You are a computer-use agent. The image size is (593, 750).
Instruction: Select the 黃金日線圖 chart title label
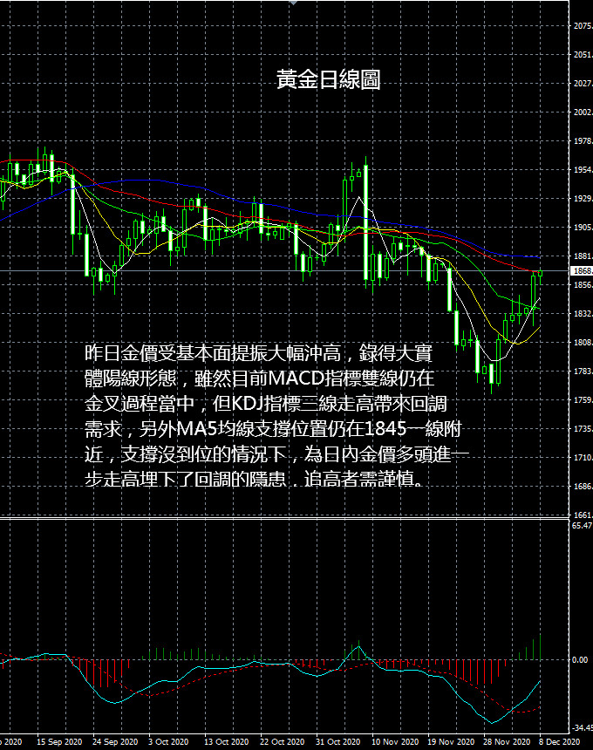(x=328, y=79)
